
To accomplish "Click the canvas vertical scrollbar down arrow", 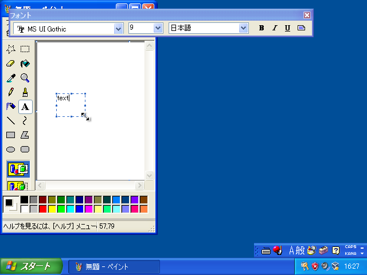I will point(150,176).
